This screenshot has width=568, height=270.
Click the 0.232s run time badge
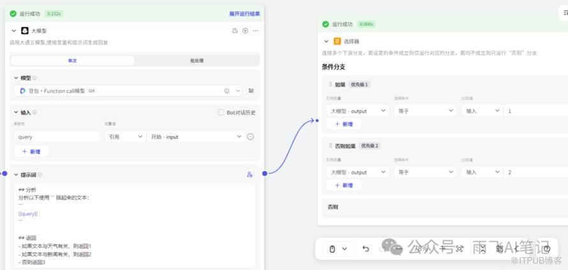(x=54, y=14)
